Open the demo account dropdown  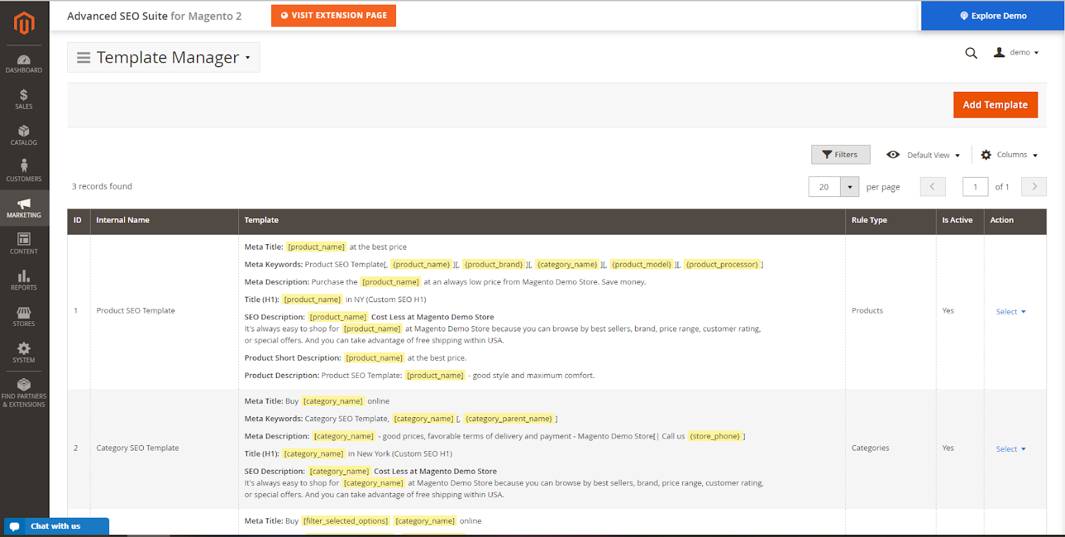(x=1016, y=53)
